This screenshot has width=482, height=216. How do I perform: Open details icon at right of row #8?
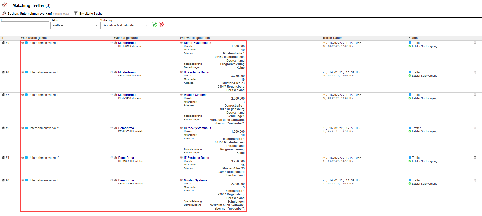(x=475, y=72)
